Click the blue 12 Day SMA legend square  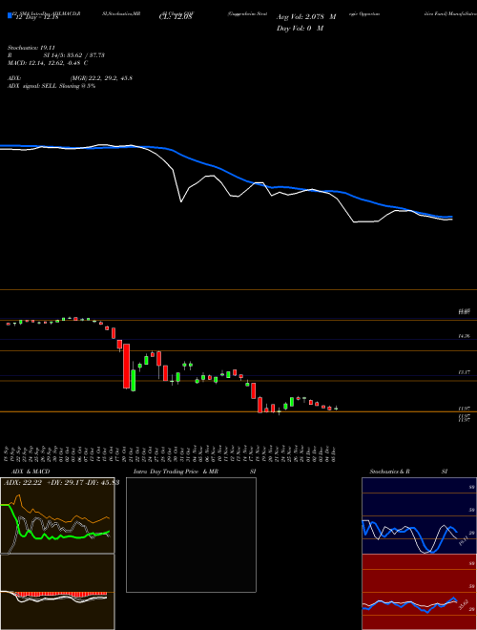(10, 15)
